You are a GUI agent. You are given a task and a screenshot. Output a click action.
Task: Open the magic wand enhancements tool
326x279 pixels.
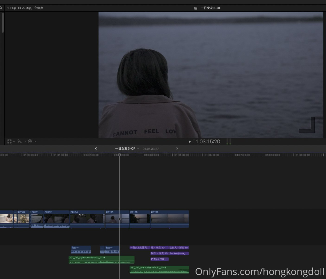point(20,141)
